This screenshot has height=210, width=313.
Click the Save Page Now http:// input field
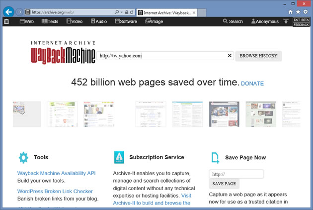[236, 174]
